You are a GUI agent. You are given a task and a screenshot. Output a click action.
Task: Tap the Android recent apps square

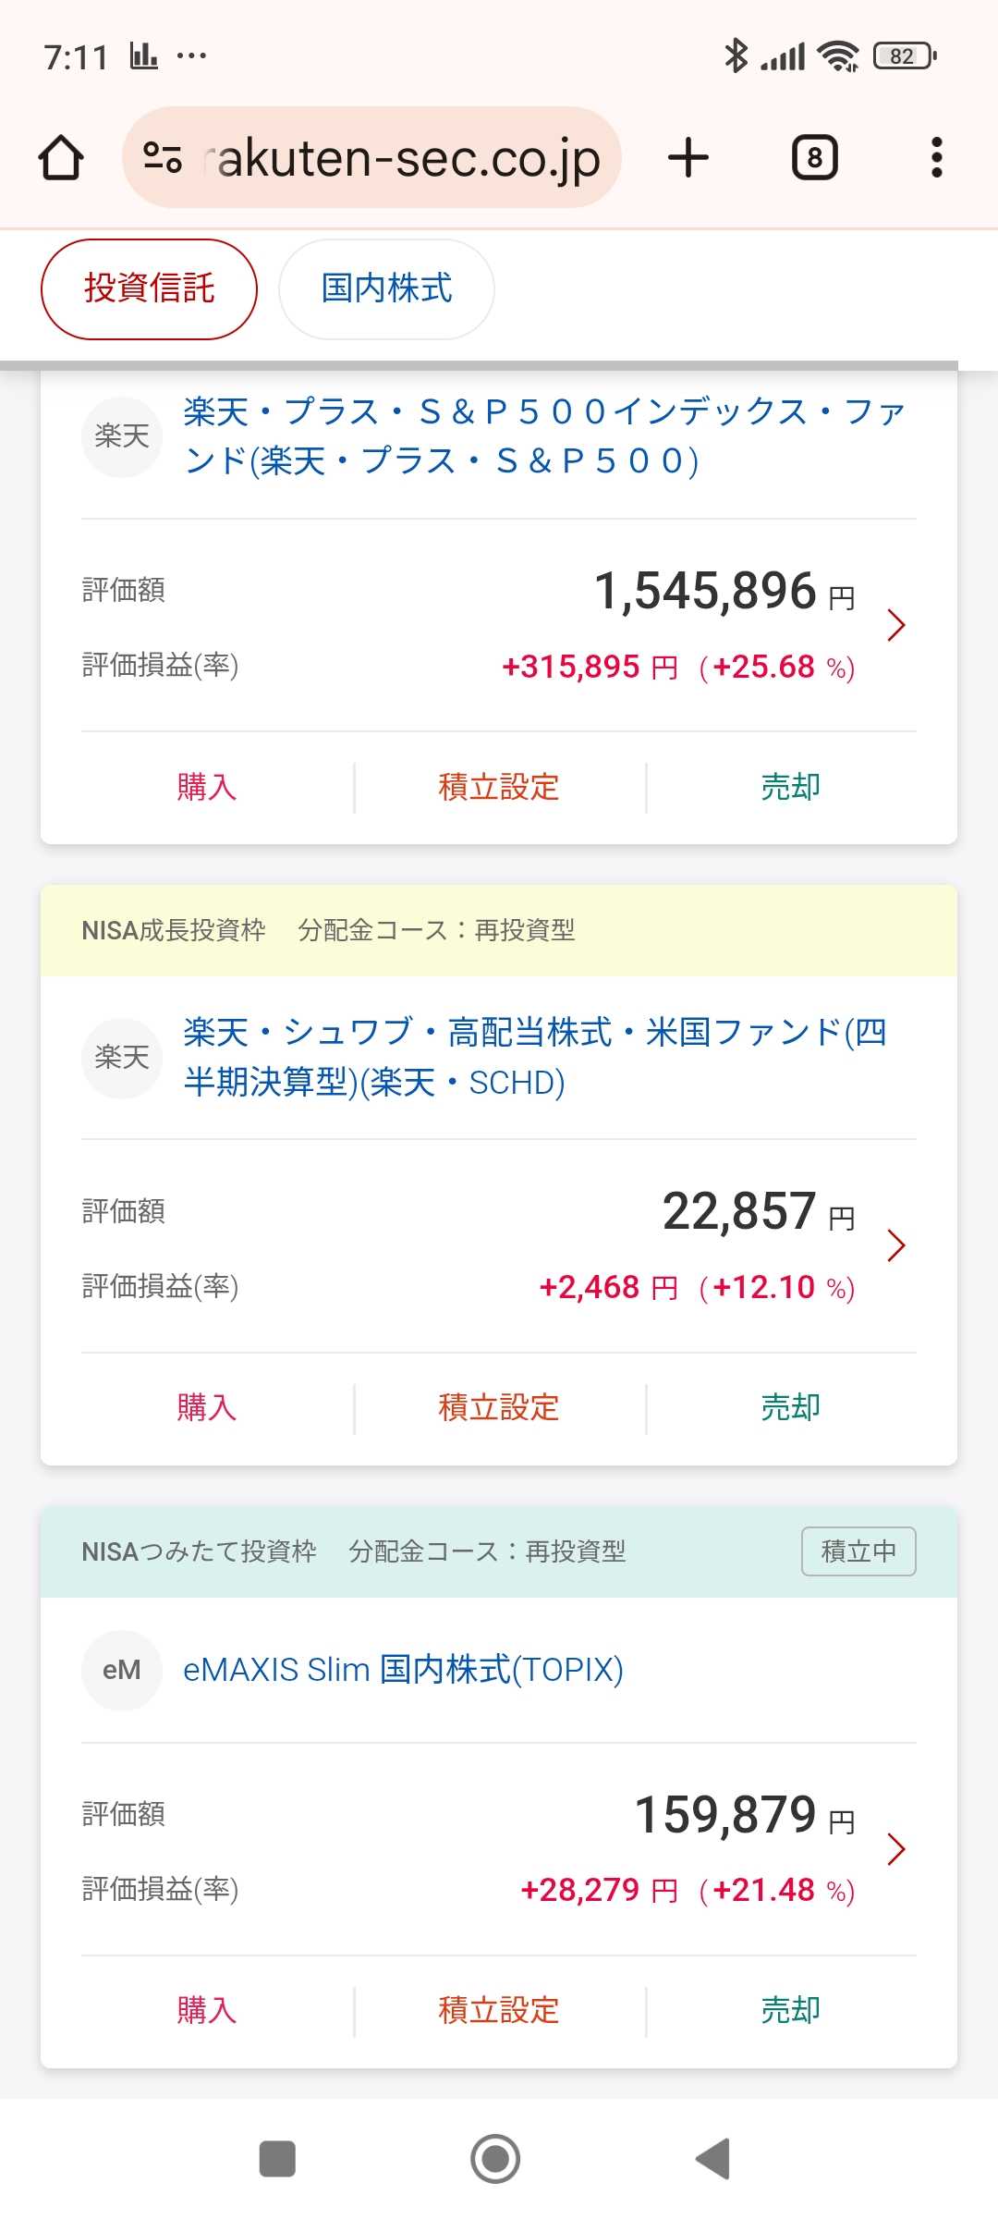coord(277,2159)
